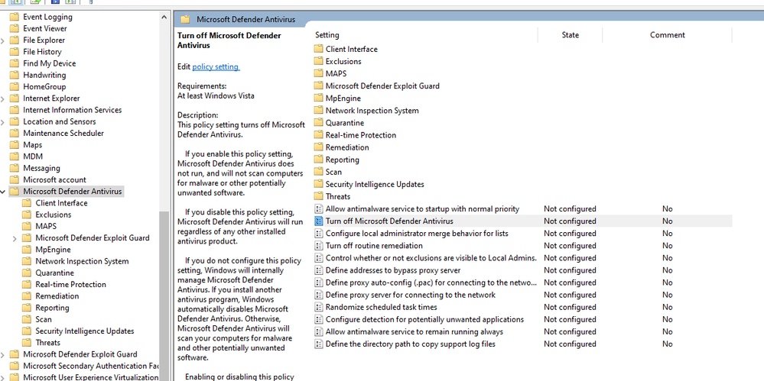
Task: Click the MpEngine folder icon in the Setting list
Action: pos(318,98)
